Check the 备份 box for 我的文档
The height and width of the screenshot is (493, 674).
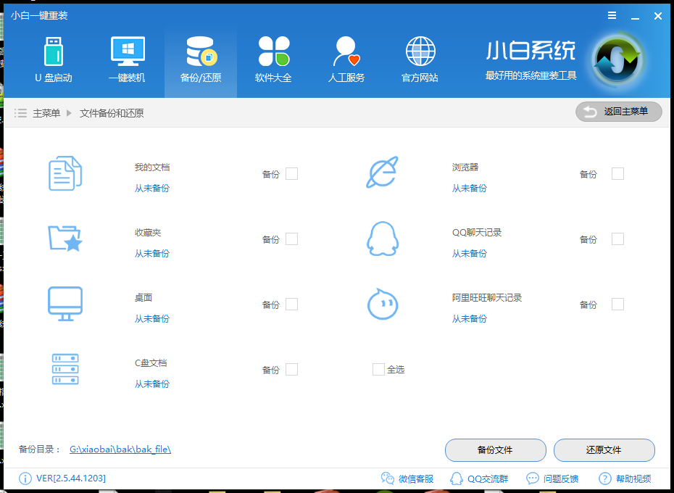coord(291,173)
